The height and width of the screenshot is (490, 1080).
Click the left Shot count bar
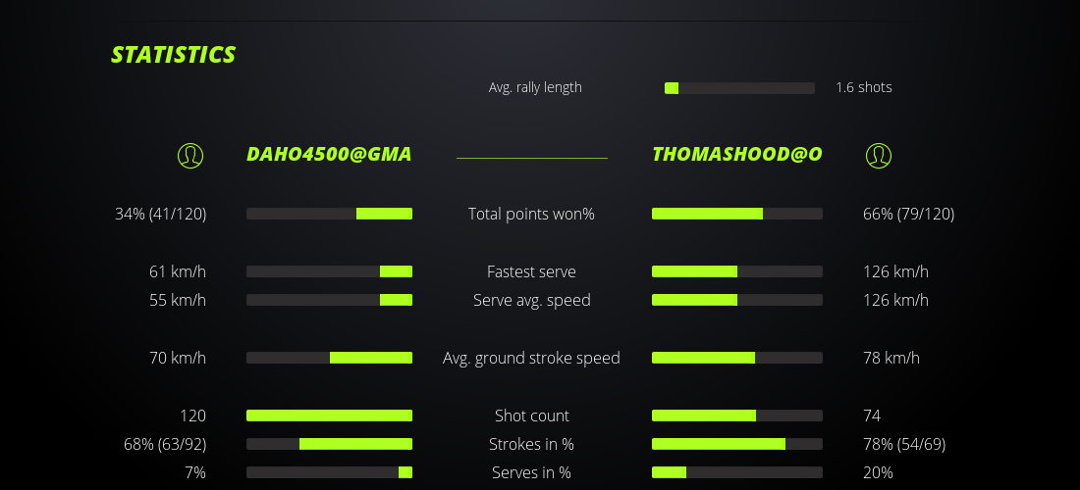coord(329,416)
